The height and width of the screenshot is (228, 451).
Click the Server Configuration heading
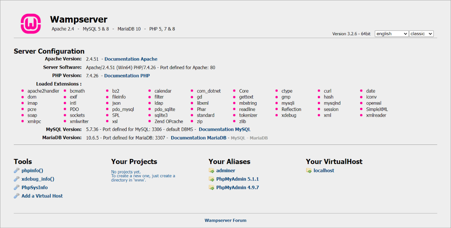(49, 51)
